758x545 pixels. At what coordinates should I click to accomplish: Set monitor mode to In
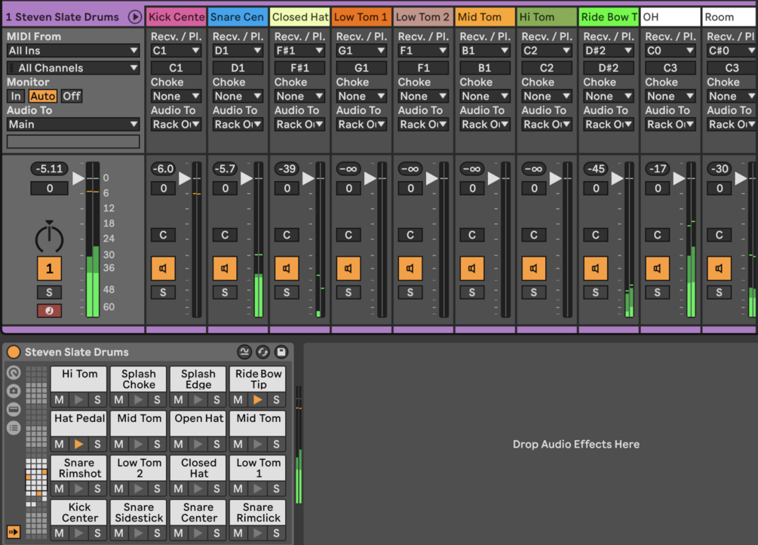coord(16,96)
